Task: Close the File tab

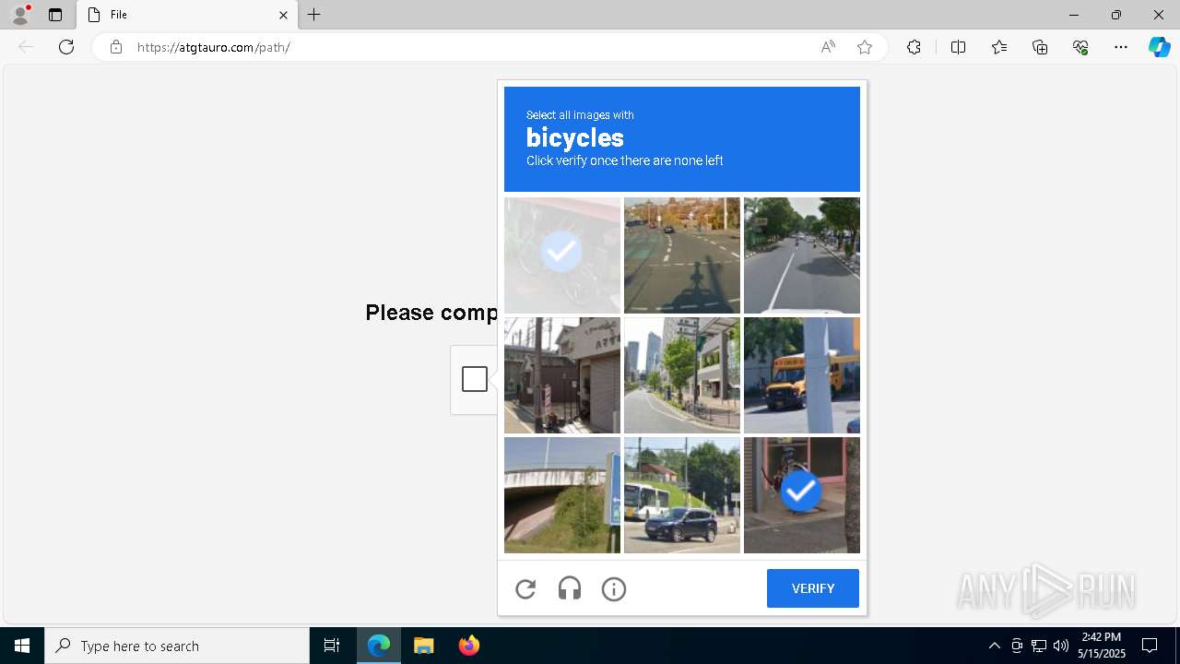Action: [x=283, y=15]
